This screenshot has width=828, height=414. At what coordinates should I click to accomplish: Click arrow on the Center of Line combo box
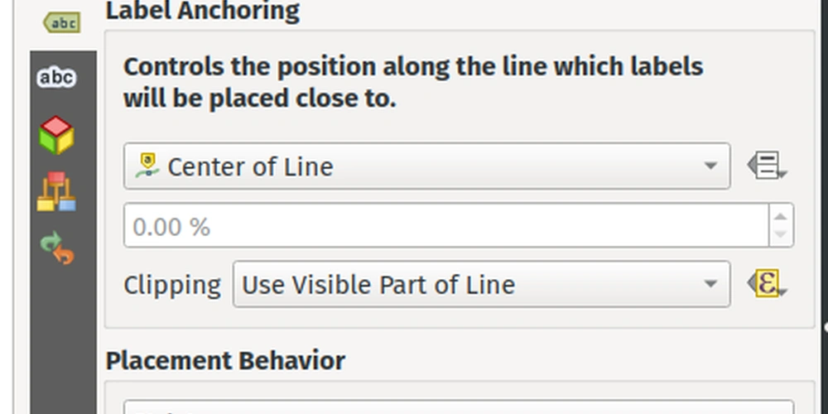click(x=710, y=166)
